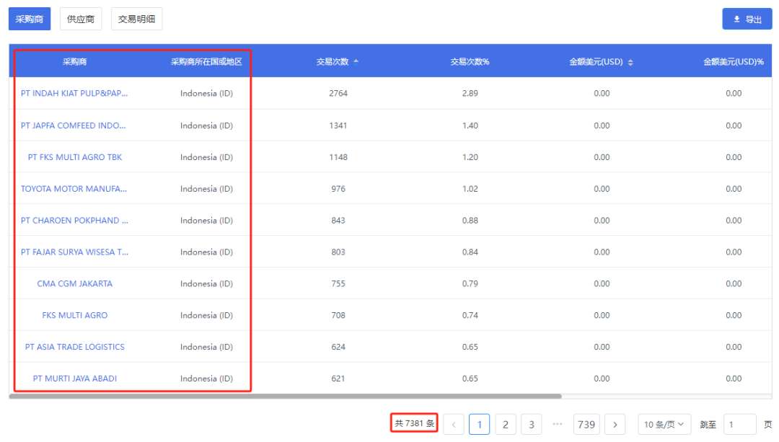779x442 pixels.
Task: Select the 1.20 percentage cell
Action: pos(470,157)
